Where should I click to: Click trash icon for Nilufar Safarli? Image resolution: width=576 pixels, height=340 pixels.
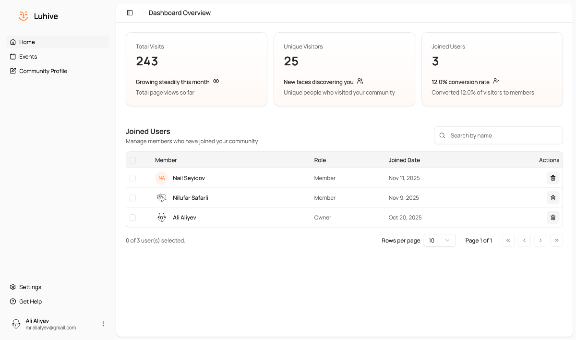pos(553,198)
